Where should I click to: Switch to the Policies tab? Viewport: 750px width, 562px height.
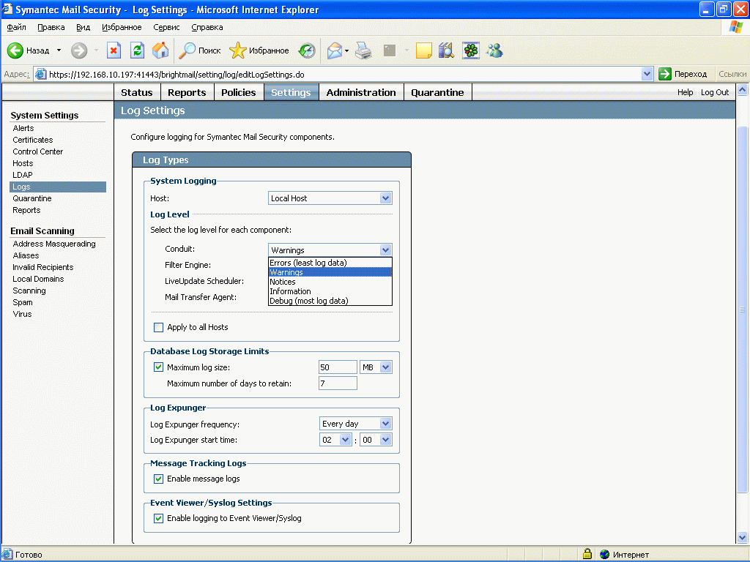click(238, 92)
